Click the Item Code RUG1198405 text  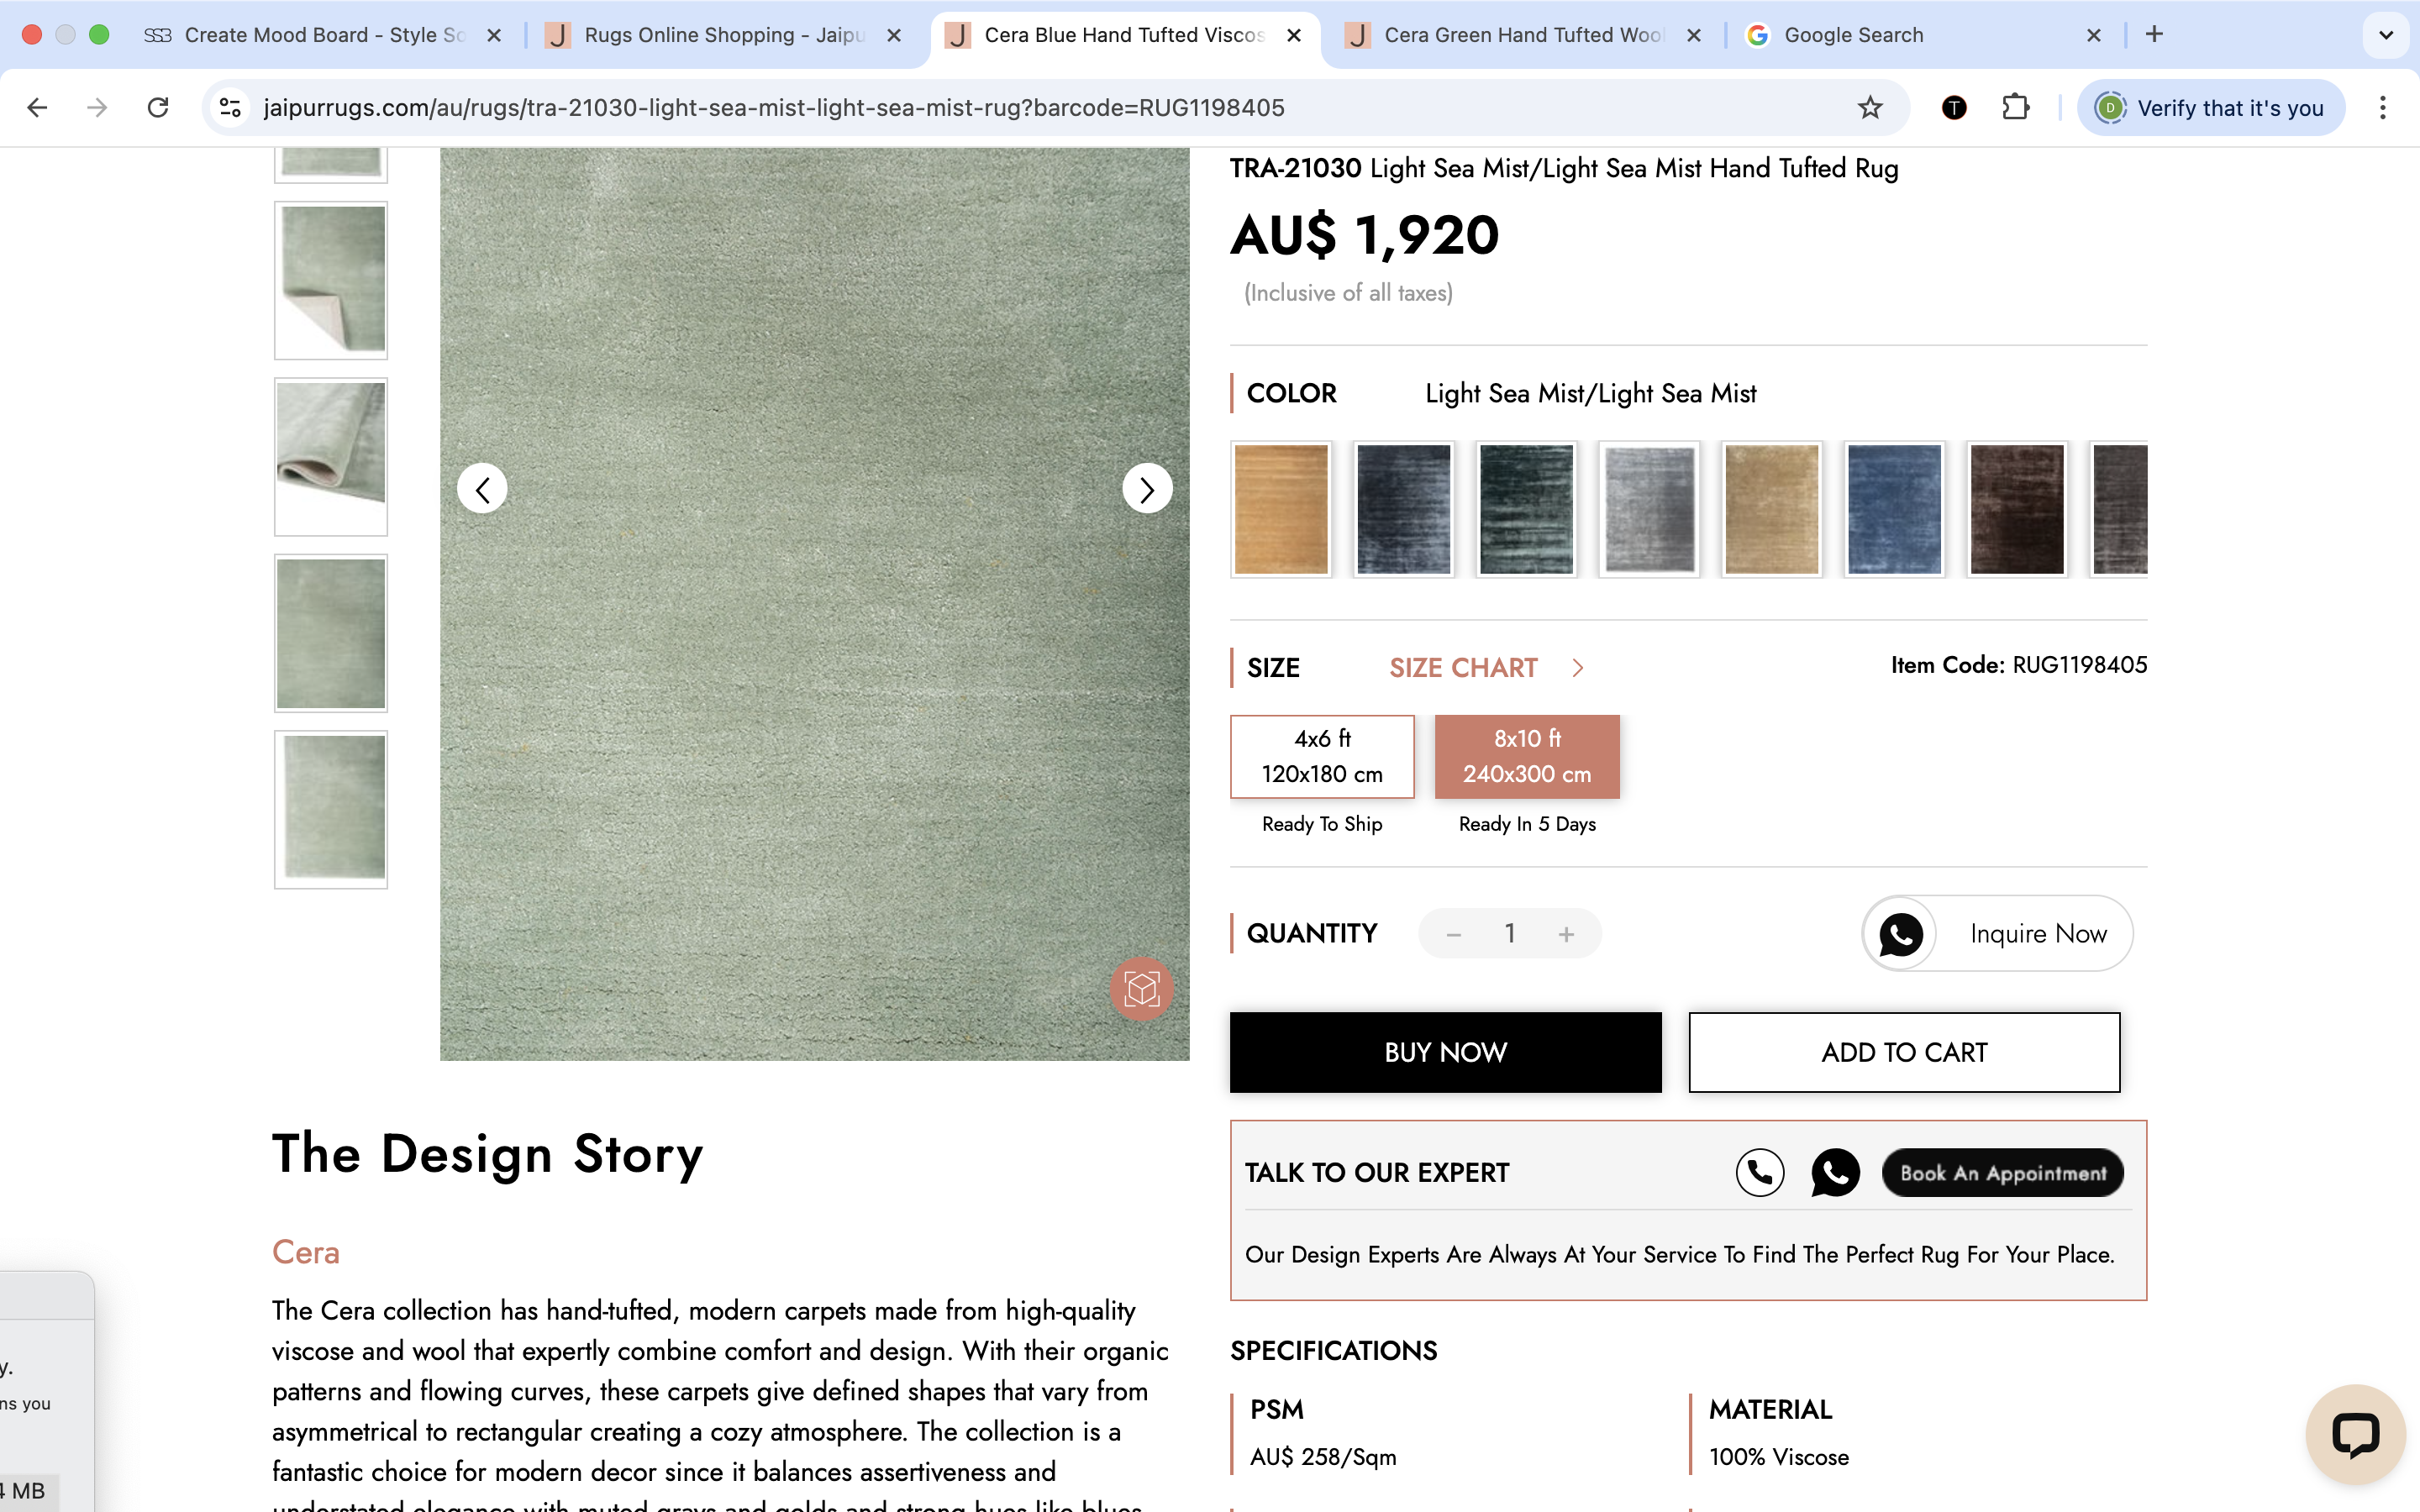(x=2018, y=665)
